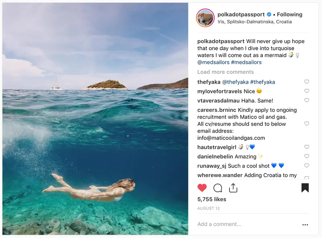
Task: Toggle like on thefyaka's comment
Action: coord(307,82)
